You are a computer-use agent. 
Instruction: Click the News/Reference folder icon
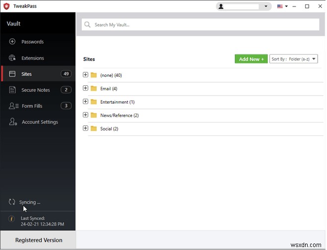pyautogui.click(x=94, y=115)
